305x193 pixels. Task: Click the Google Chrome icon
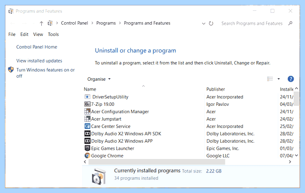88,156
